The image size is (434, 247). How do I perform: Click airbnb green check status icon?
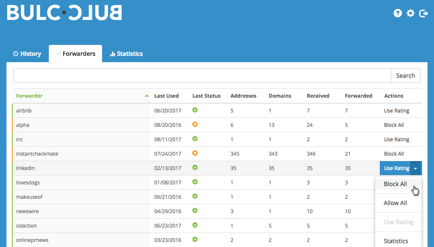tap(195, 110)
